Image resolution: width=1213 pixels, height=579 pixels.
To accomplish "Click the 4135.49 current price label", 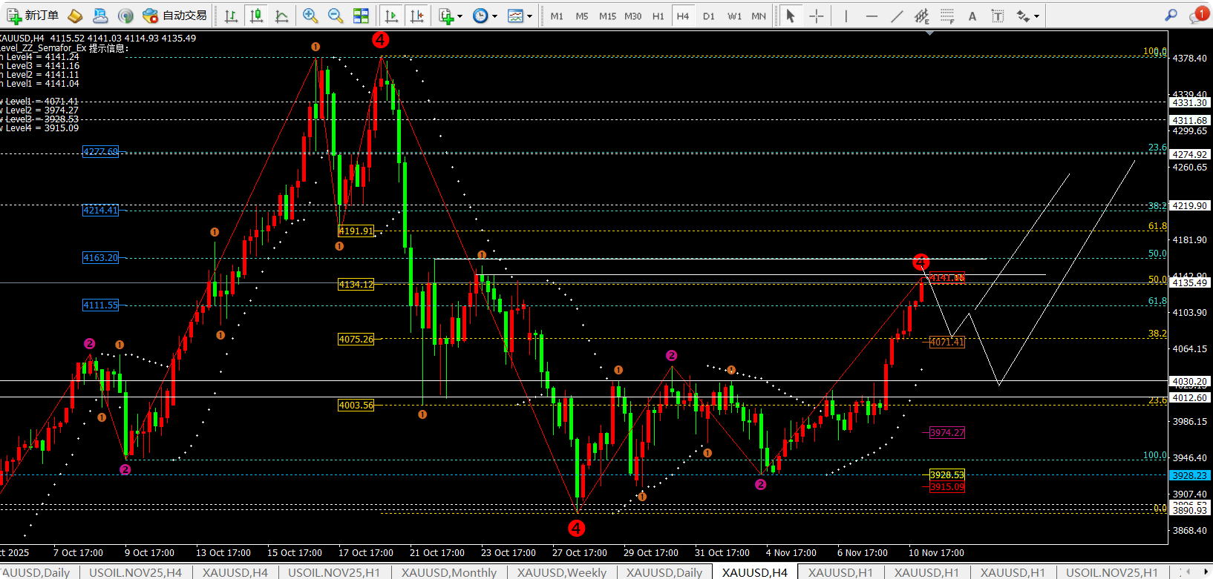I will [x=1189, y=283].
